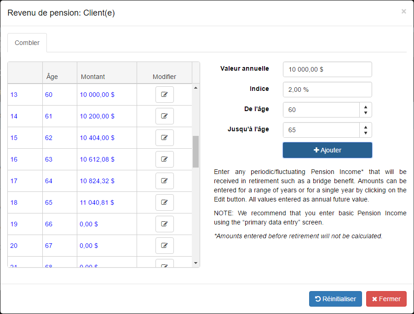
Task: Edit the row for age 61
Action: pos(164,116)
